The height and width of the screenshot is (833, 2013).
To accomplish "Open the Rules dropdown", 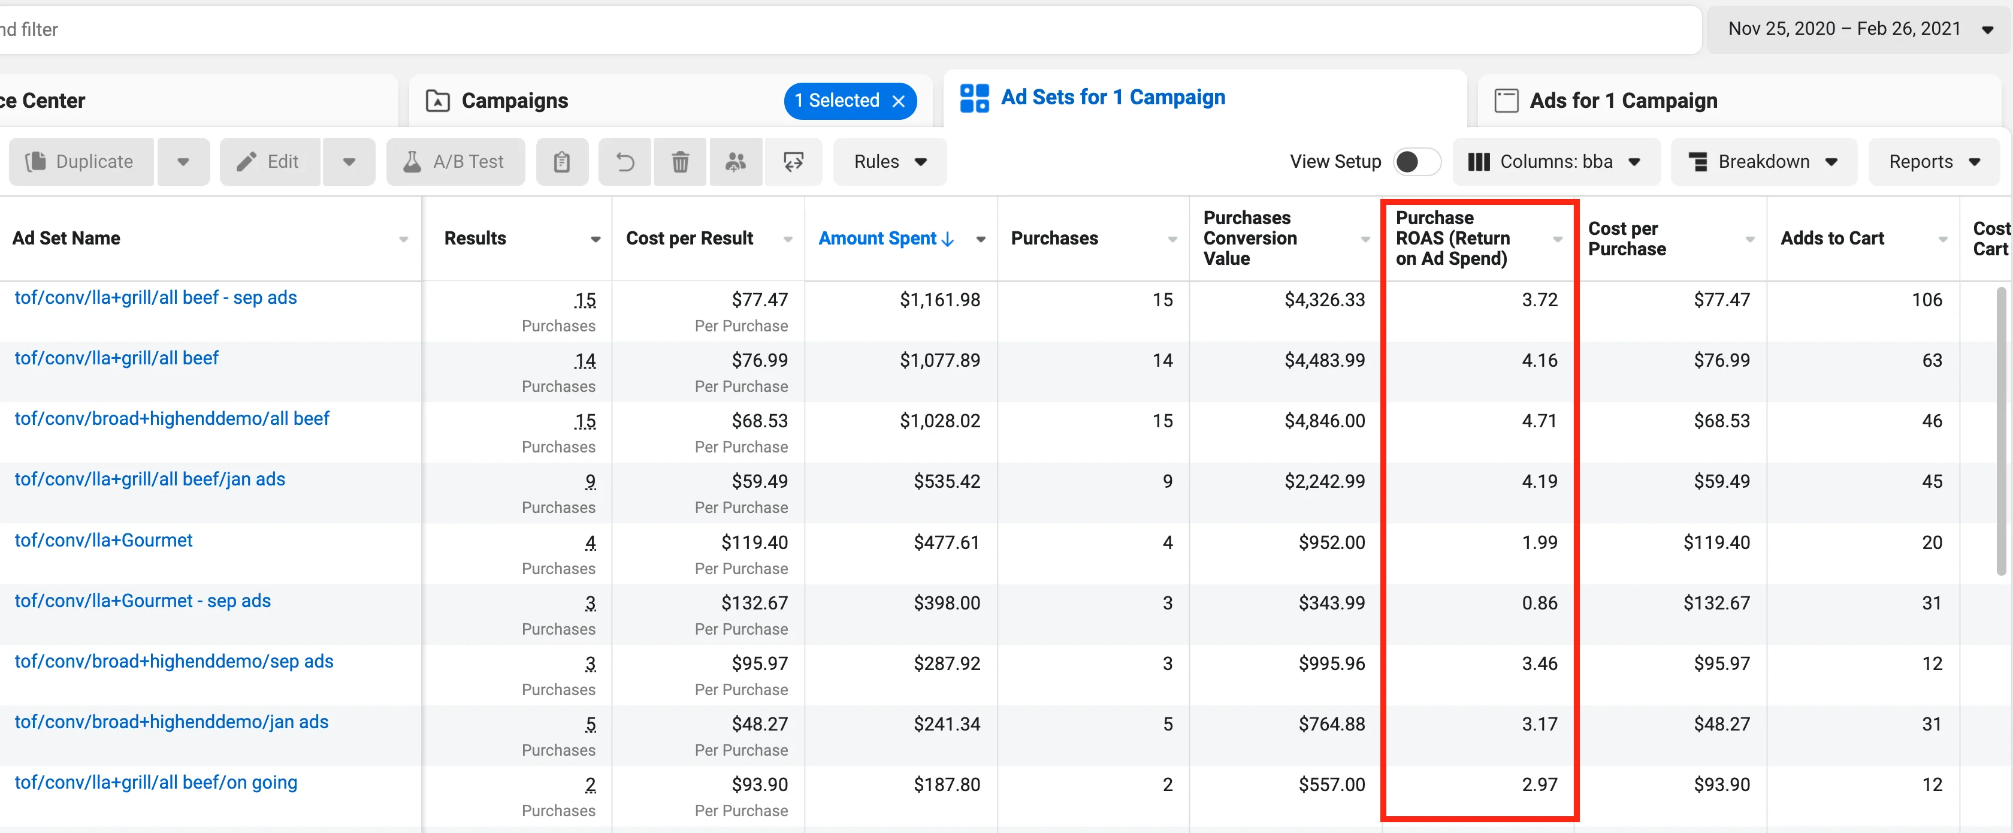I will pyautogui.click(x=890, y=162).
